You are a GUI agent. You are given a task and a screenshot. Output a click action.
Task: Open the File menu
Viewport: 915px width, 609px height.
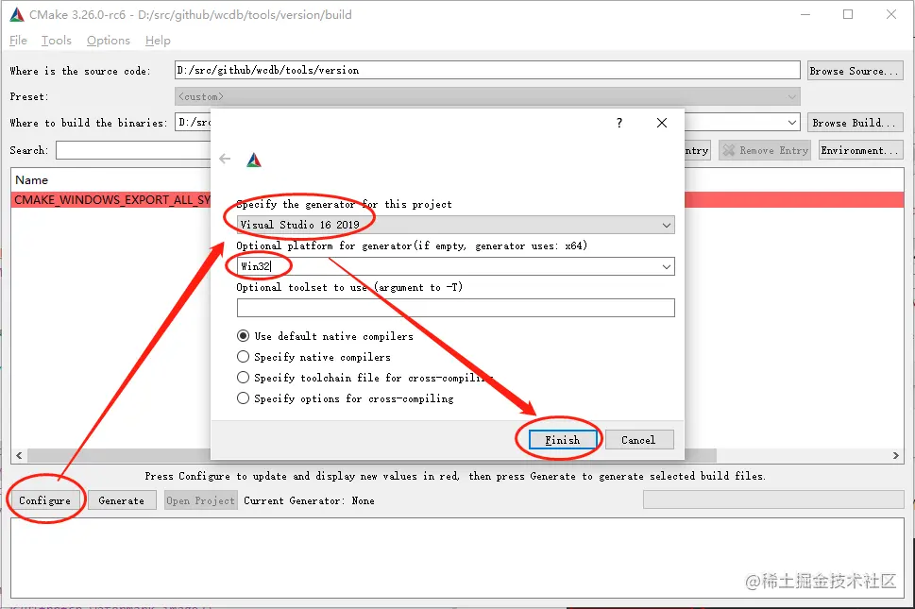pyautogui.click(x=18, y=41)
